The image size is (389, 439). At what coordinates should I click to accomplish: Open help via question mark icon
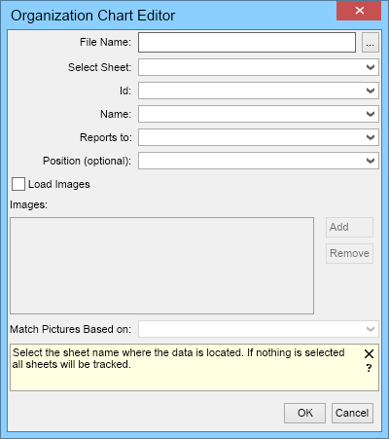369,368
